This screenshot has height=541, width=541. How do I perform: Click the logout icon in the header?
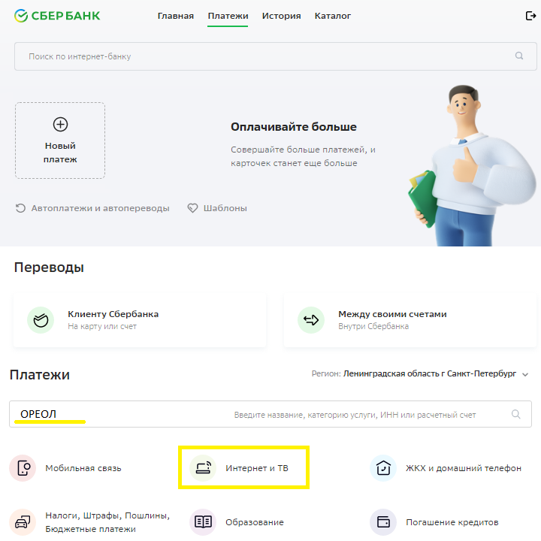pos(530,16)
